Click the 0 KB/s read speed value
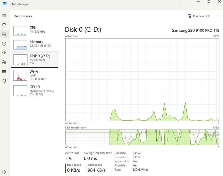 point(73,170)
